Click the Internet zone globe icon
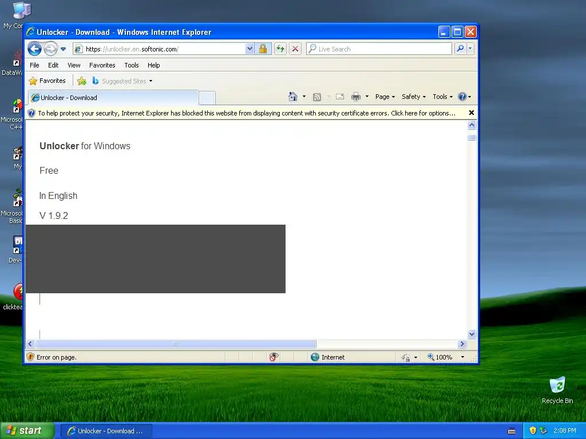 [x=315, y=357]
